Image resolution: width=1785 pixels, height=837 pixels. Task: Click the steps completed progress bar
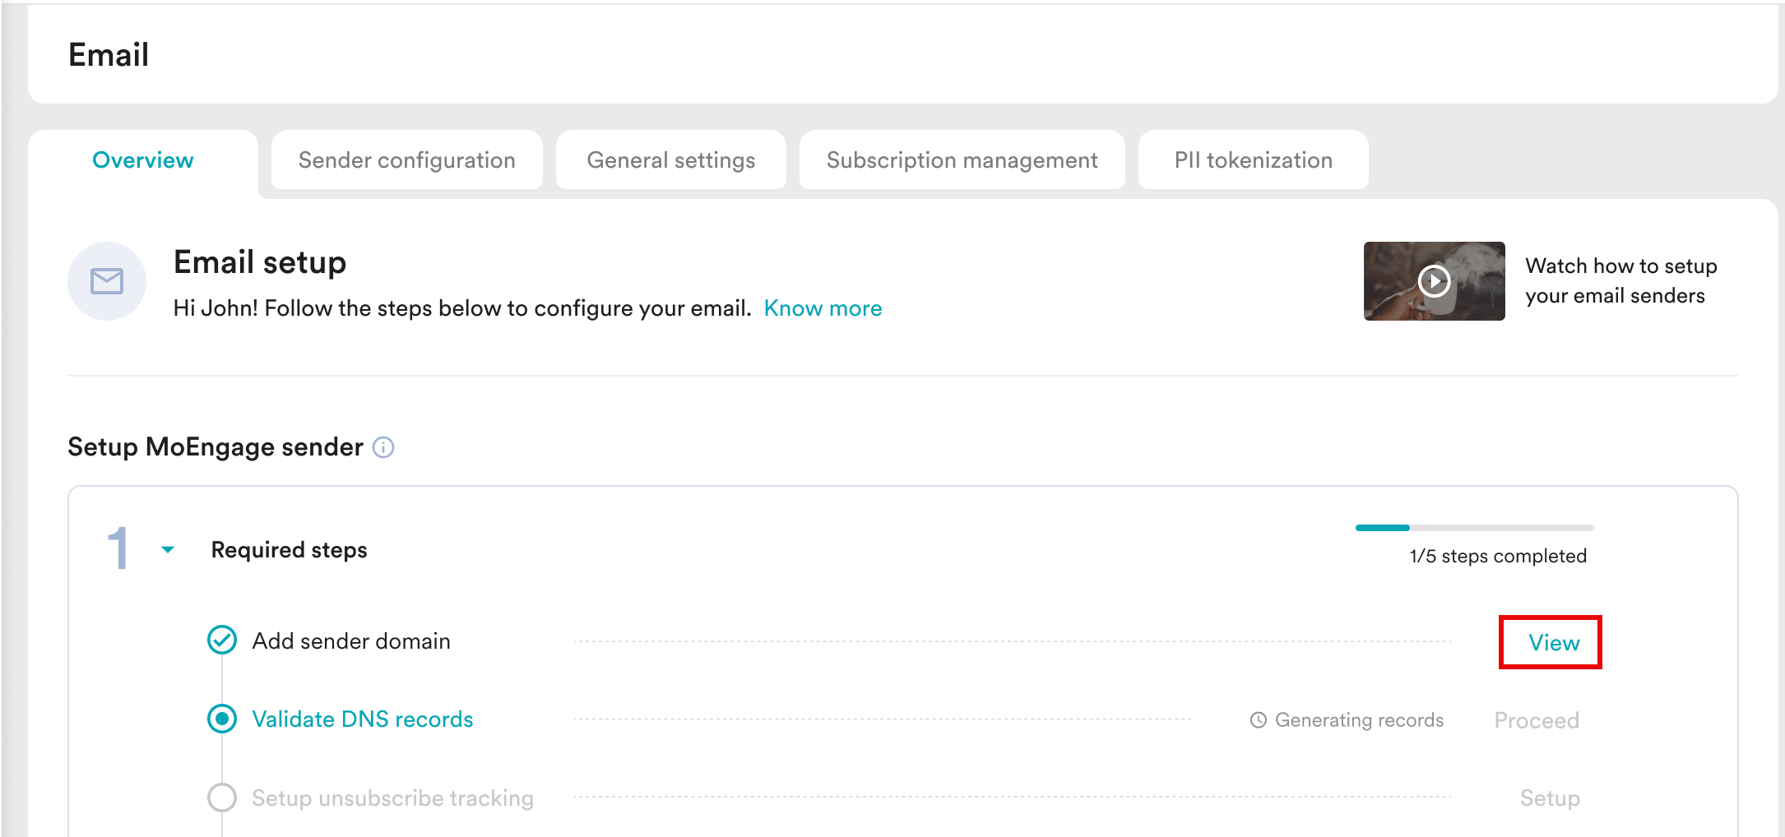click(1474, 528)
